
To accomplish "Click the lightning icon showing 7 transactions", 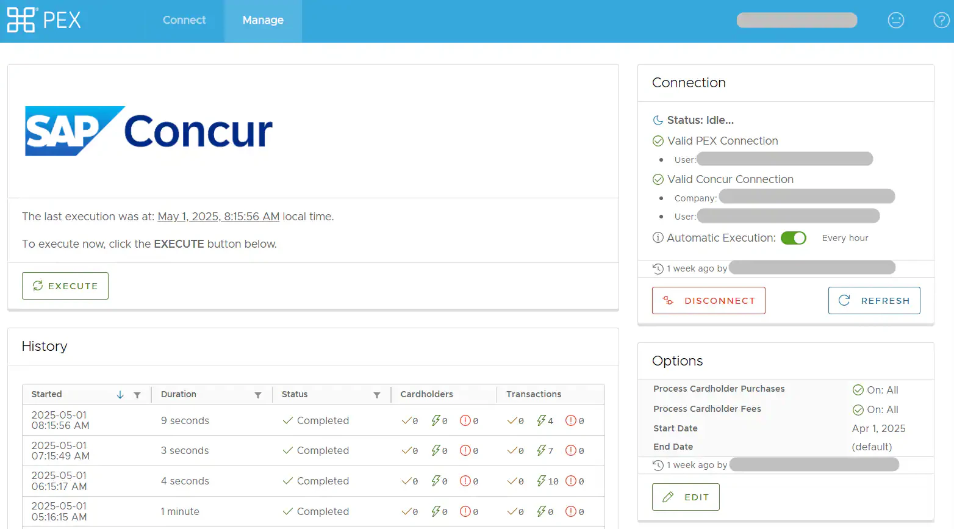I will [541, 450].
